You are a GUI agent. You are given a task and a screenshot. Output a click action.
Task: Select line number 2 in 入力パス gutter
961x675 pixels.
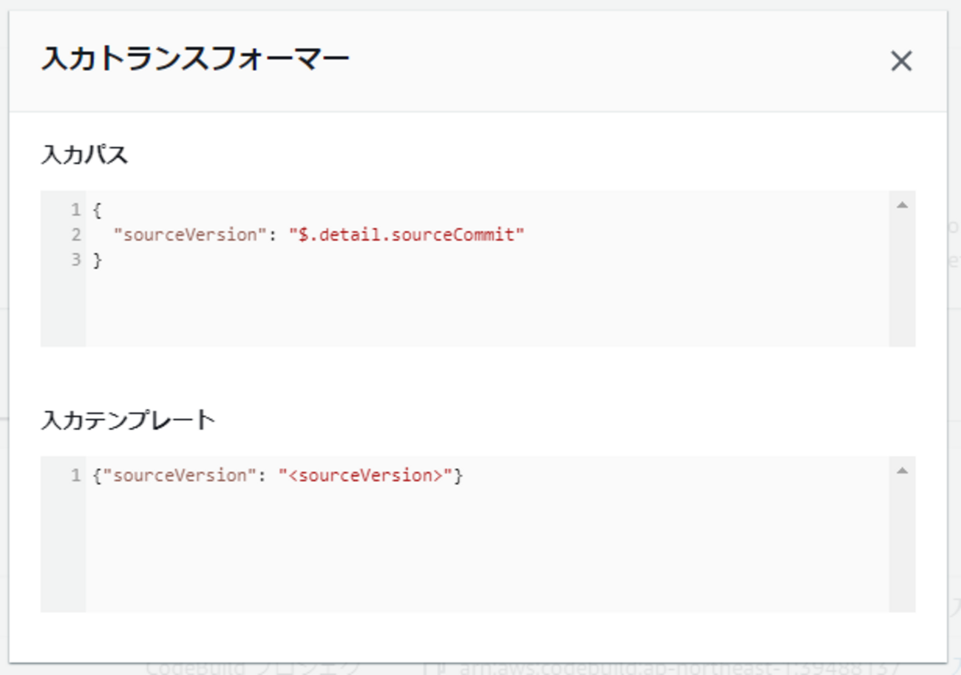pos(75,235)
